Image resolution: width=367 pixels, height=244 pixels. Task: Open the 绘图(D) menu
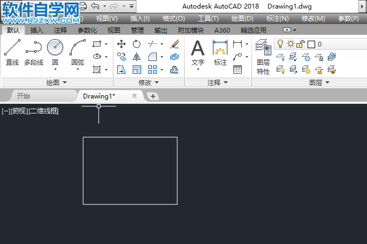[x=242, y=19]
